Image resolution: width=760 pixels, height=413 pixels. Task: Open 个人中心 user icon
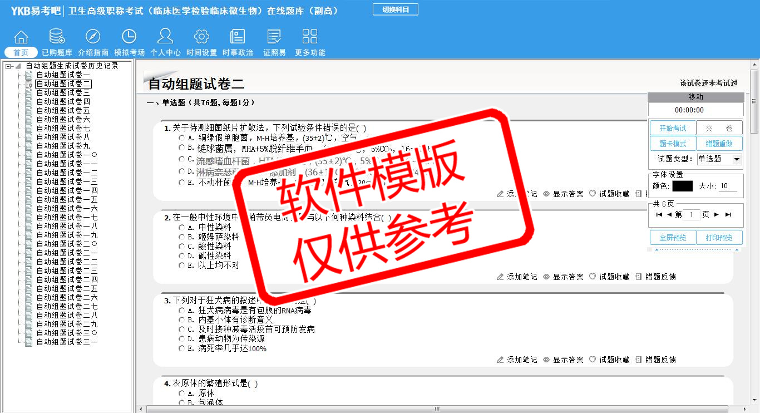(x=165, y=37)
